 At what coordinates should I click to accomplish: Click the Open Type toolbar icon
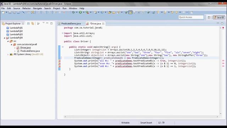[x=110, y=12]
